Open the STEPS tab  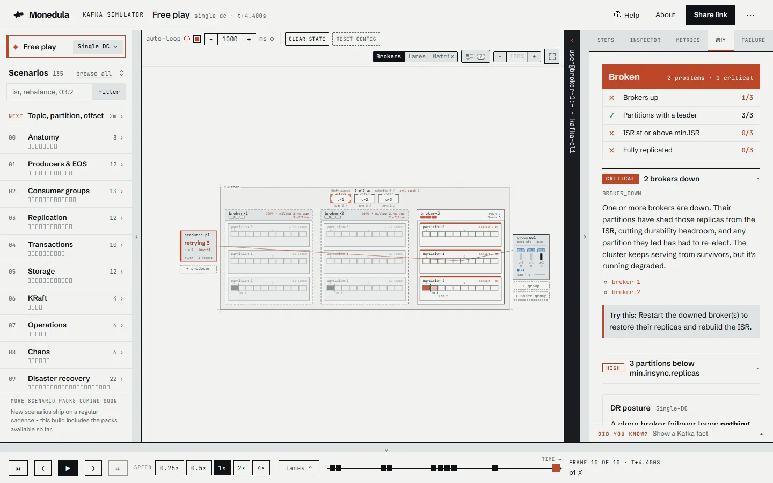click(606, 40)
